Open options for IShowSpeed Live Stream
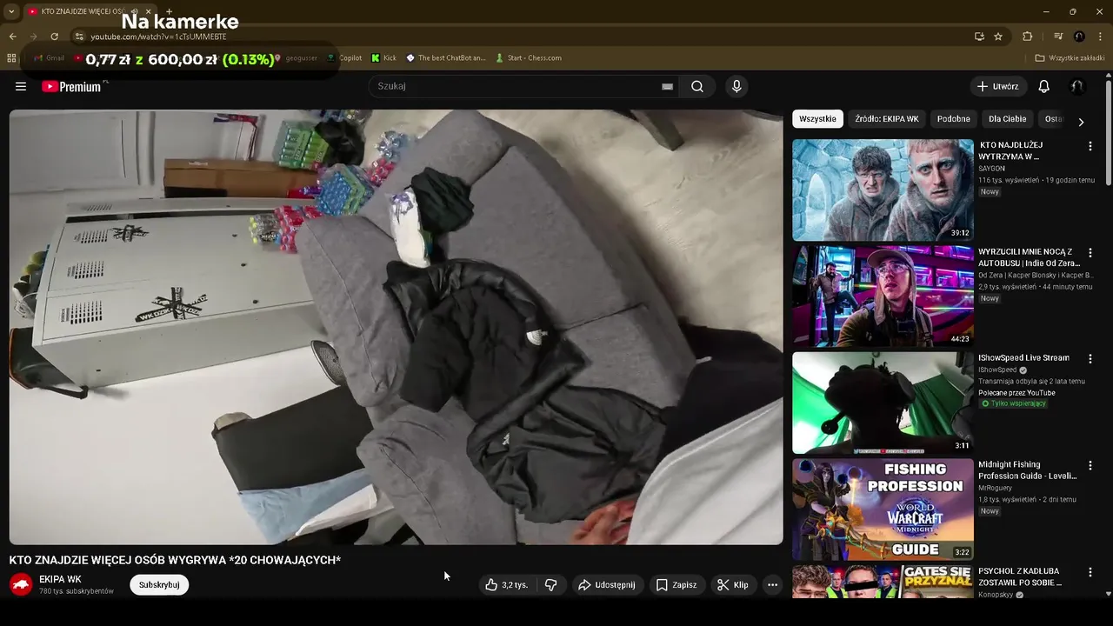 [x=1090, y=359]
